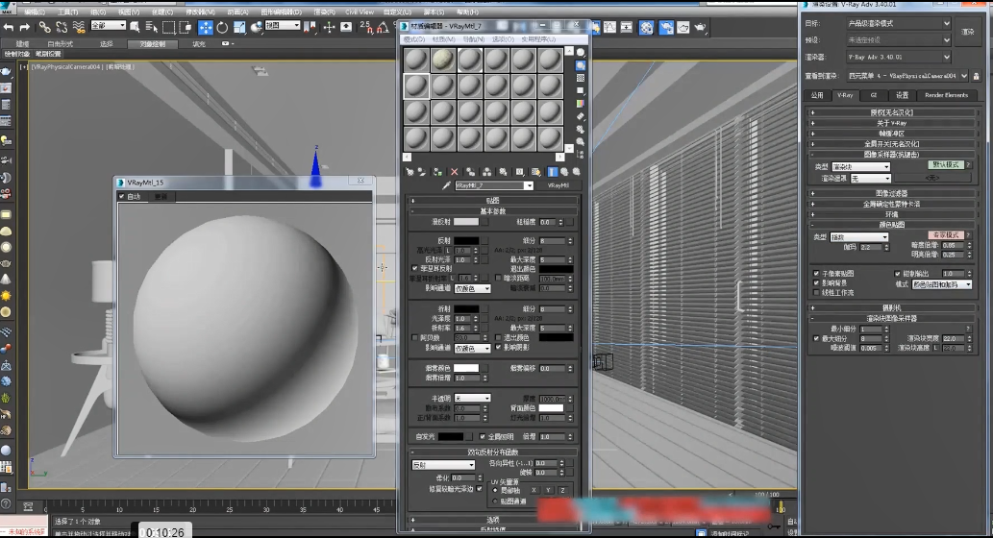
Task: Open the 渲染(R) menu in menu bar
Action: pyautogui.click(x=324, y=12)
